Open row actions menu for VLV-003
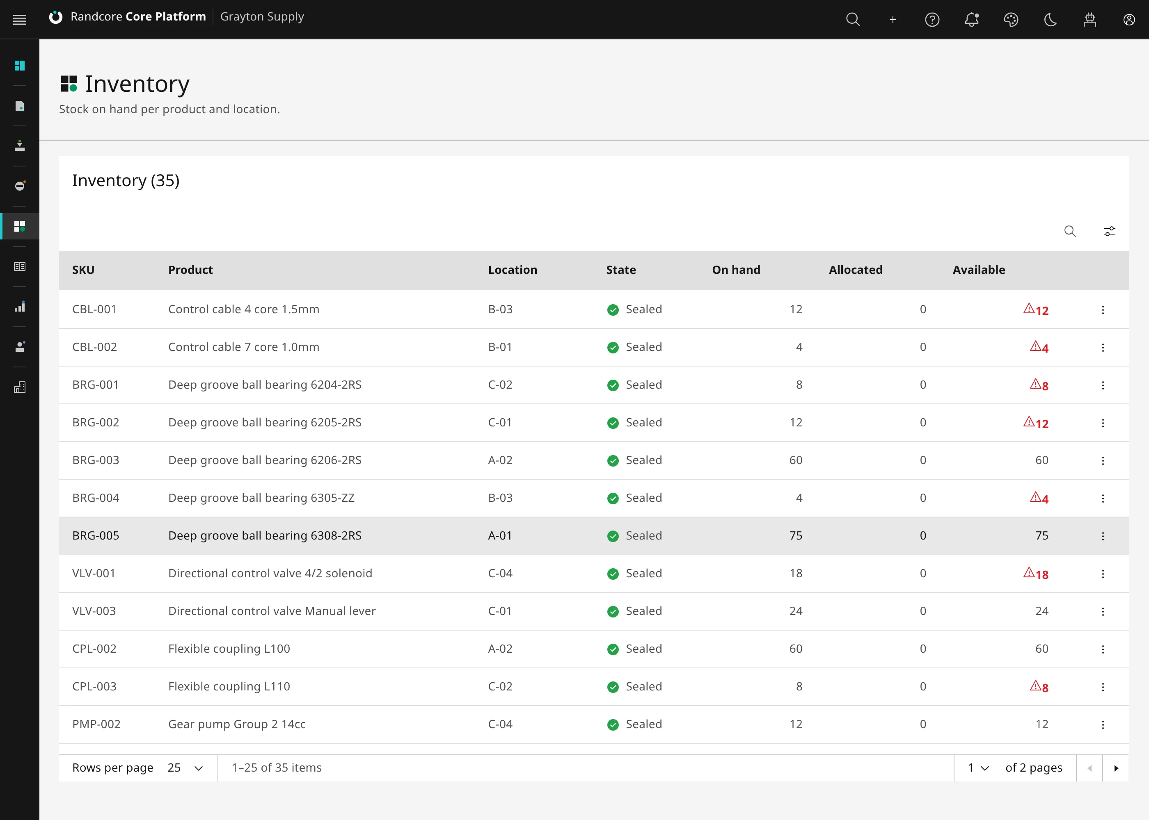Screen dimensions: 1149x820 1103,611
